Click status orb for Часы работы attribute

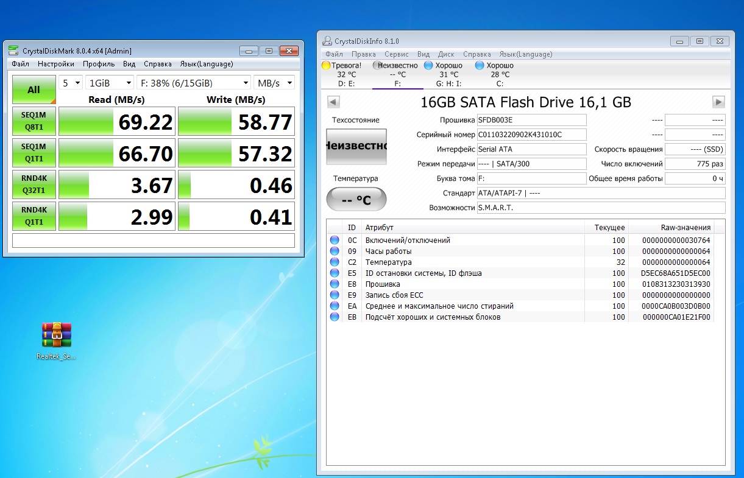click(x=335, y=251)
